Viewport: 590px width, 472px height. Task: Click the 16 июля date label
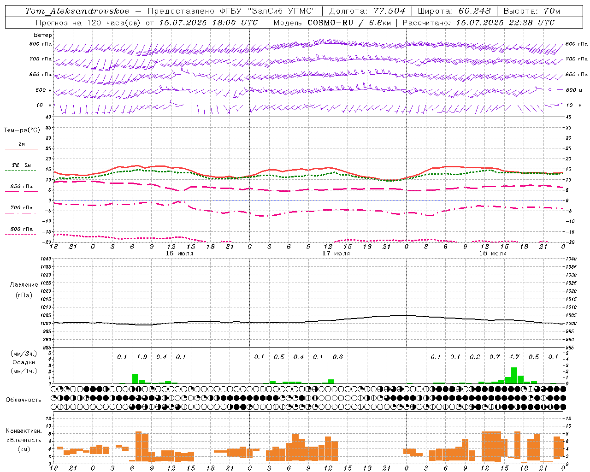point(179,254)
